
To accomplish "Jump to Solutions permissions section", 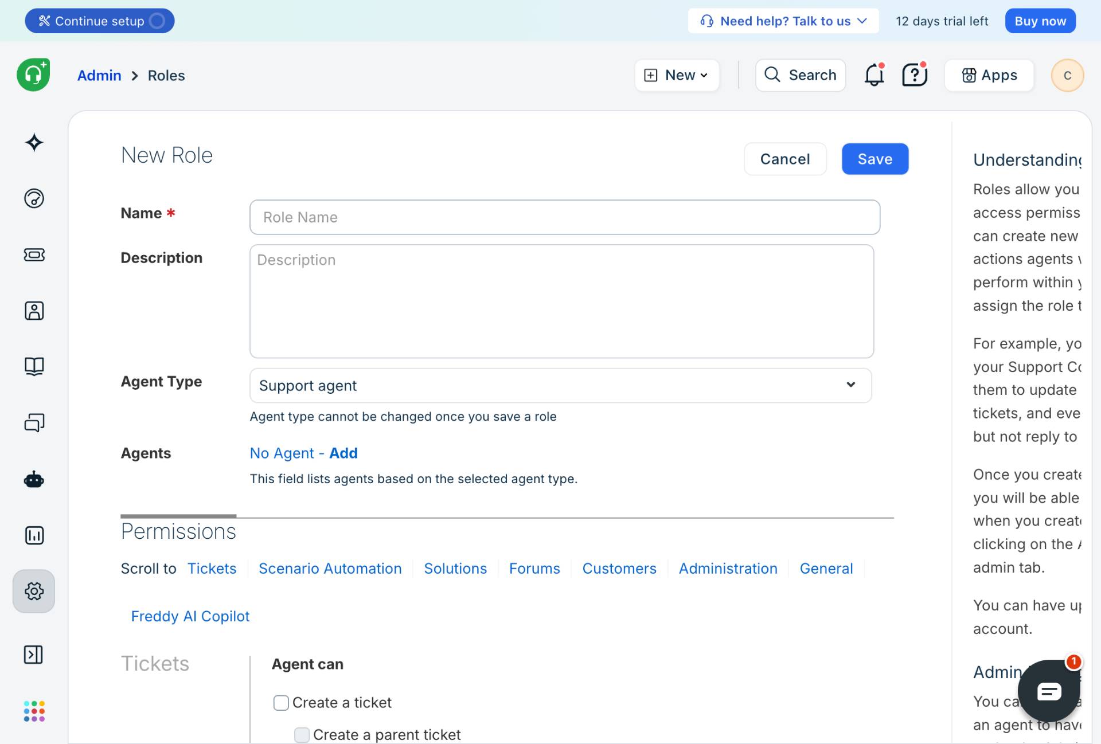I will [455, 569].
